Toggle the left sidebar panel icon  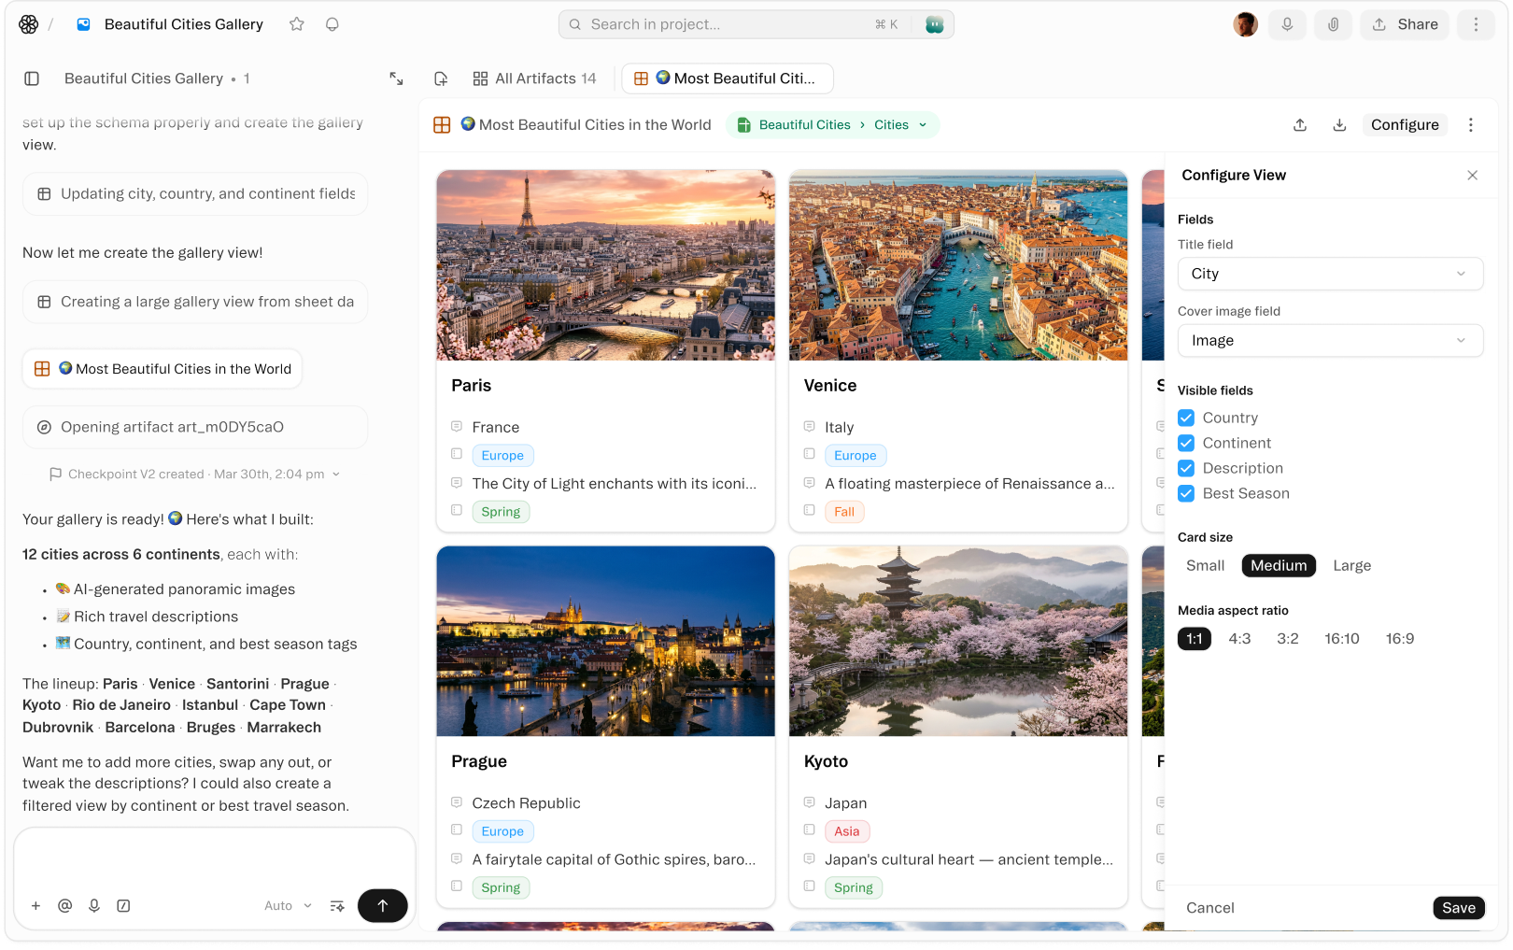point(32,78)
